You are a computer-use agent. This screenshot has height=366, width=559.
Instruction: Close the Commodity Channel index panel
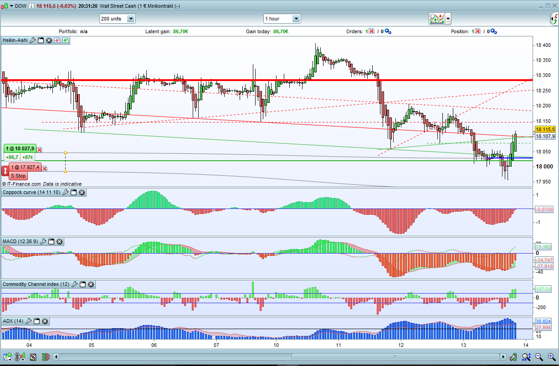tap(91, 284)
